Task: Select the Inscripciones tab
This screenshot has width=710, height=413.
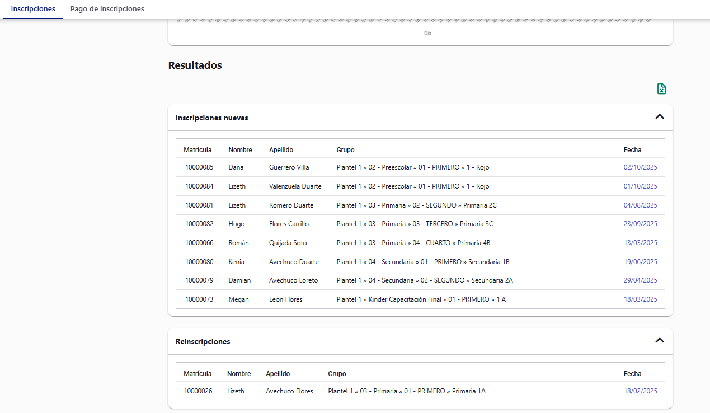Action: (x=33, y=9)
